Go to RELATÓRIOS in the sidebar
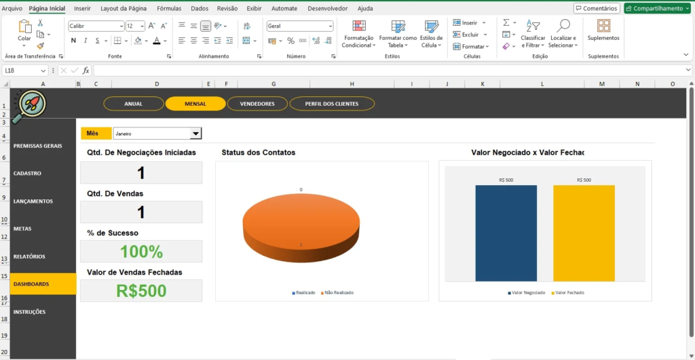This screenshot has width=695, height=360. 29,256
